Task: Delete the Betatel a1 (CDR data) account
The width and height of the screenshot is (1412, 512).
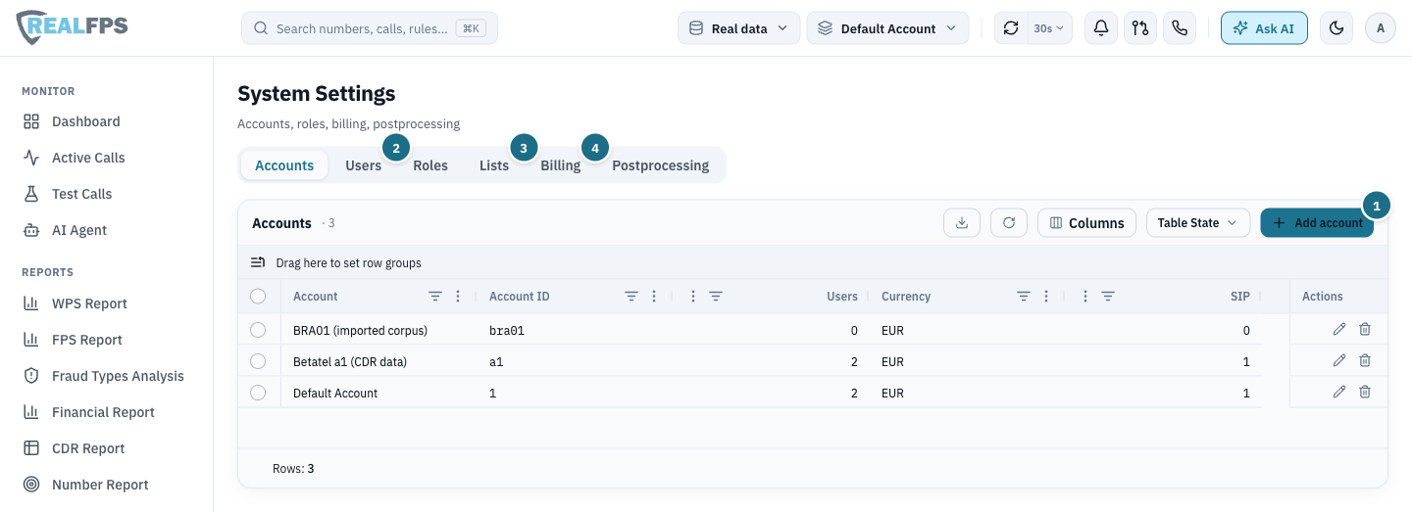Action: [1365, 361]
